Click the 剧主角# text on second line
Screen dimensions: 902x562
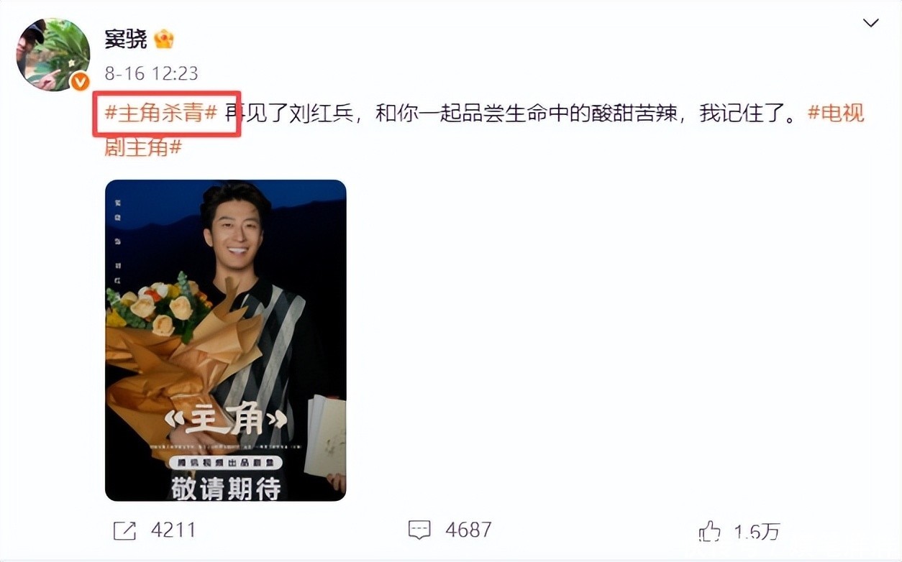pyautogui.click(x=143, y=148)
